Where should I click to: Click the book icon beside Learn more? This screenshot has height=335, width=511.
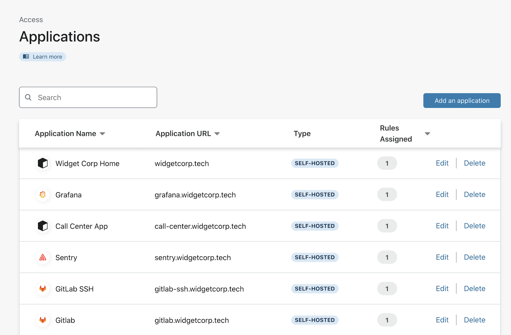(26, 57)
